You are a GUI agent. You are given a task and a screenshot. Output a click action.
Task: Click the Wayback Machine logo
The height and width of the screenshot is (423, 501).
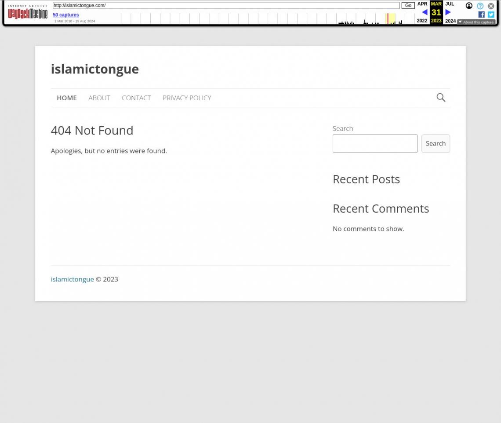(27, 12)
